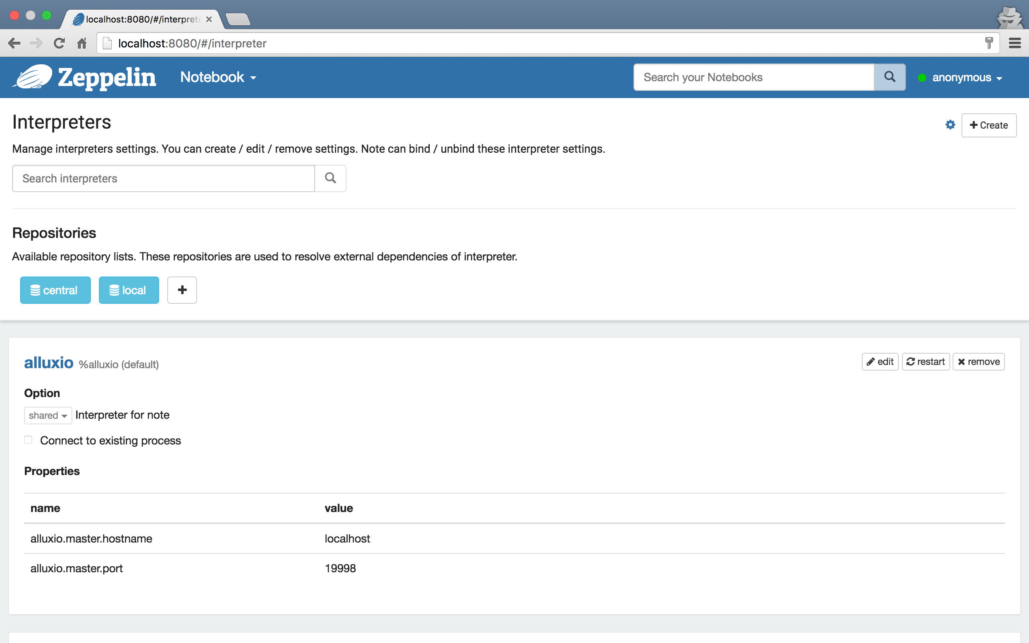Image resolution: width=1029 pixels, height=643 pixels.
Task: Enable Connect to existing process checkbox
Action: coord(29,440)
